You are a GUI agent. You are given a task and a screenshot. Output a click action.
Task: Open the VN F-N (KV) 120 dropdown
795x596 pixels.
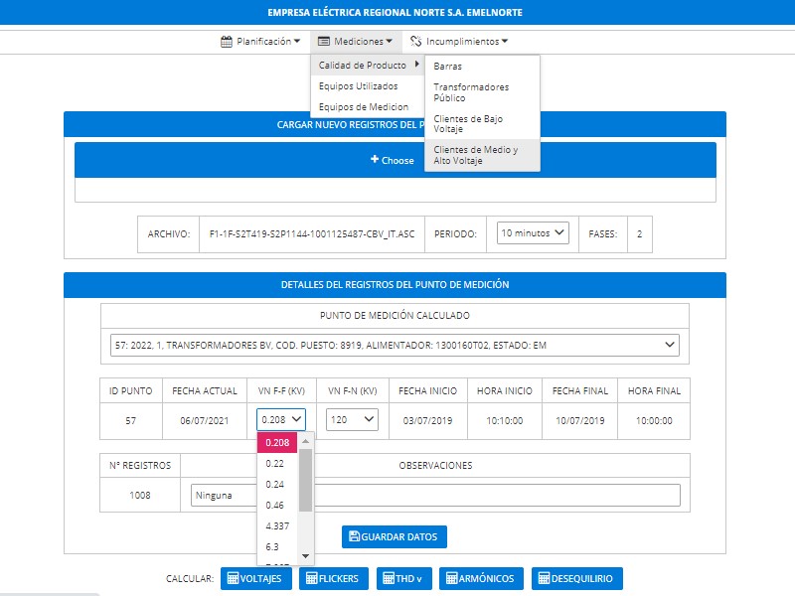(352, 419)
